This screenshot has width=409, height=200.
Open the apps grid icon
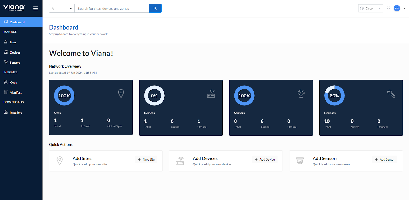[x=388, y=8]
